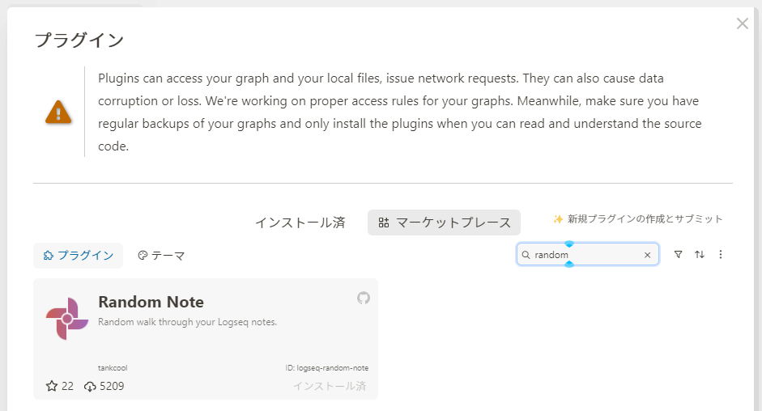The height and width of the screenshot is (411, 762).
Task: Click the star count 22
Action: point(60,386)
